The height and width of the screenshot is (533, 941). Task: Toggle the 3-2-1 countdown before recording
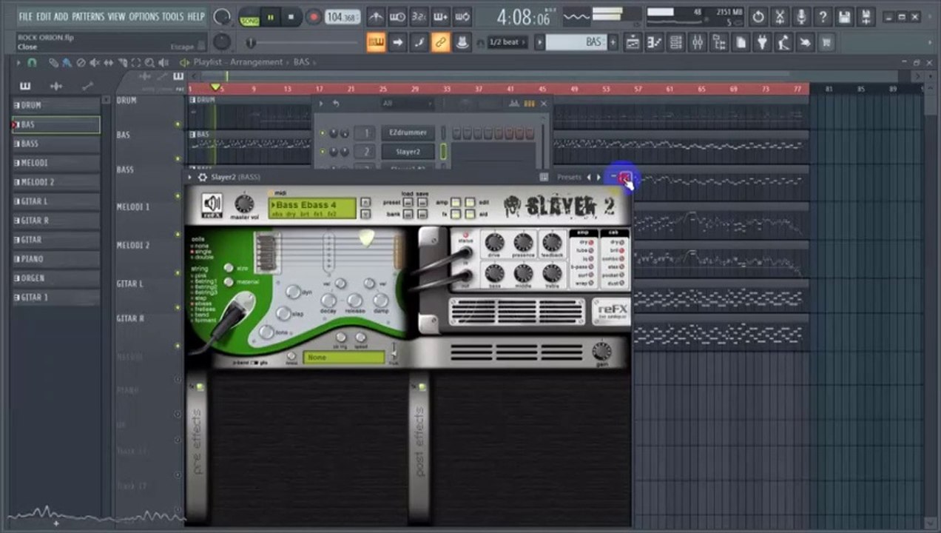(x=419, y=16)
